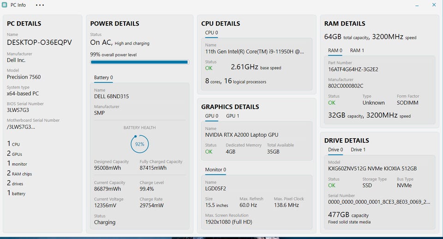Viewport: 443px width, 239px height.
Task: Click GPU name NVIDIA RTX A2000 Laptop GPU
Action: coord(241,135)
